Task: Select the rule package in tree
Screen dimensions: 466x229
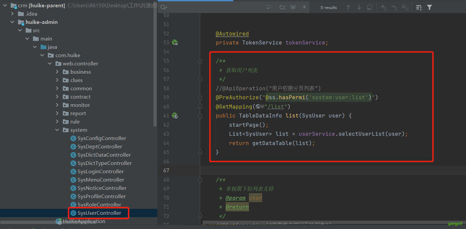Action: pyautogui.click(x=75, y=122)
